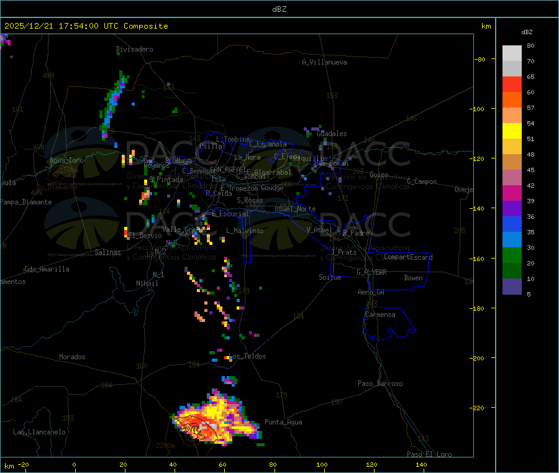Click the L_Malvinas map label

point(245,231)
